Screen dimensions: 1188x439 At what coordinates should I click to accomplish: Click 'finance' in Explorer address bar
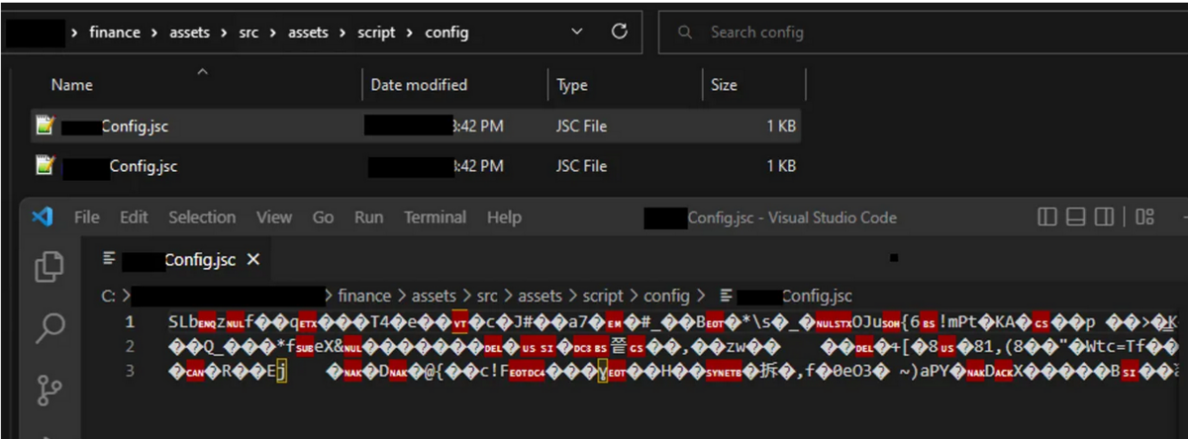click(115, 33)
